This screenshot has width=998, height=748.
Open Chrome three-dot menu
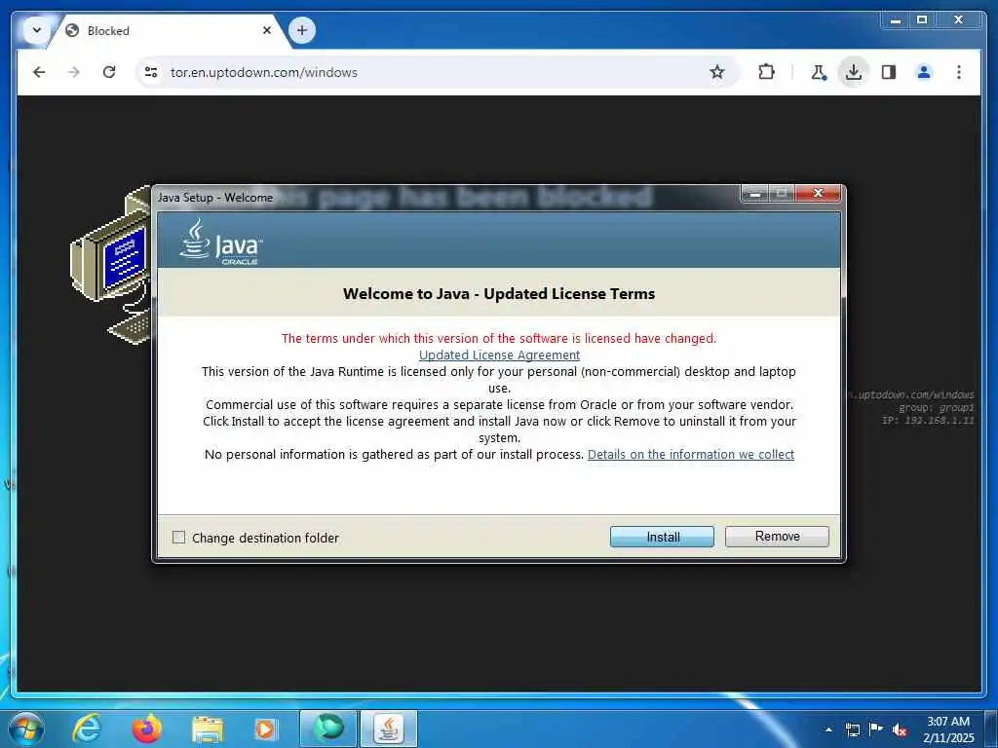(x=959, y=72)
